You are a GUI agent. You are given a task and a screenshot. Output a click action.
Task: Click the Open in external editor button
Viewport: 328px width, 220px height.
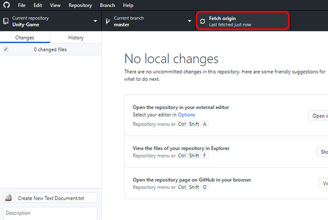tap(318, 116)
